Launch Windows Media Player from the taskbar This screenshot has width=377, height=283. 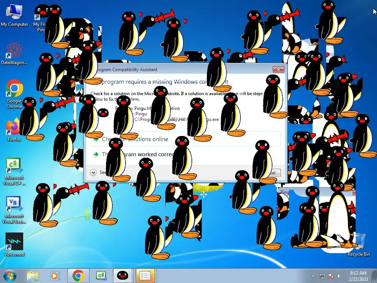point(54,276)
